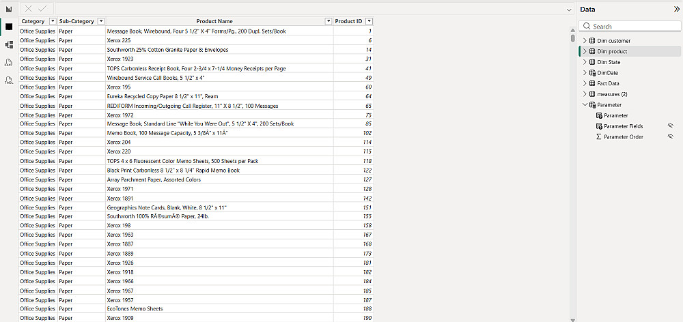Click the search magnifier icon
683x322 pixels.
coord(587,26)
